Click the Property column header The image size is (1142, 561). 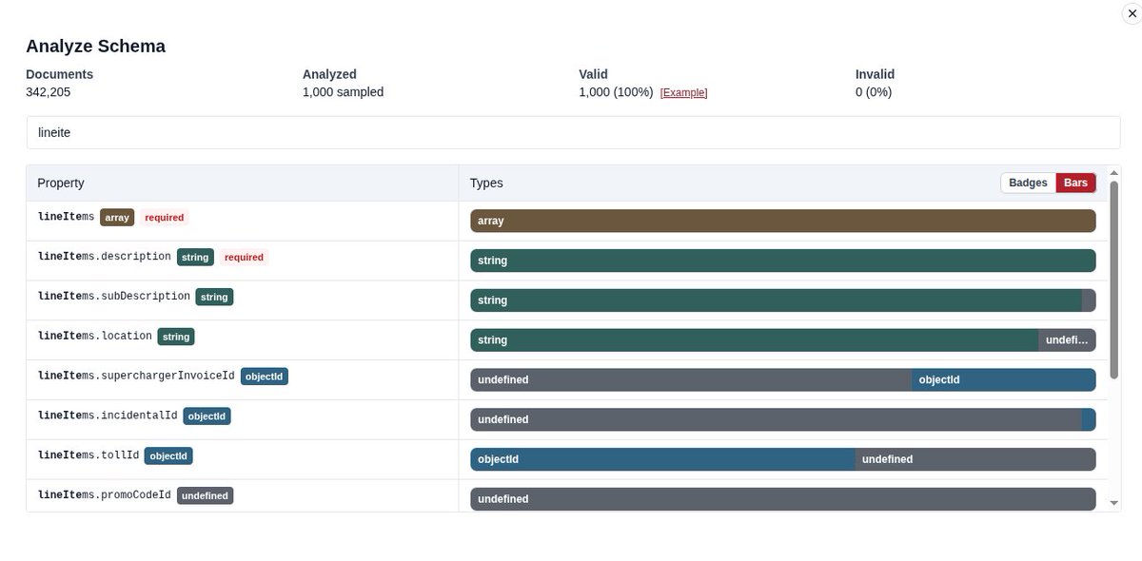click(61, 183)
